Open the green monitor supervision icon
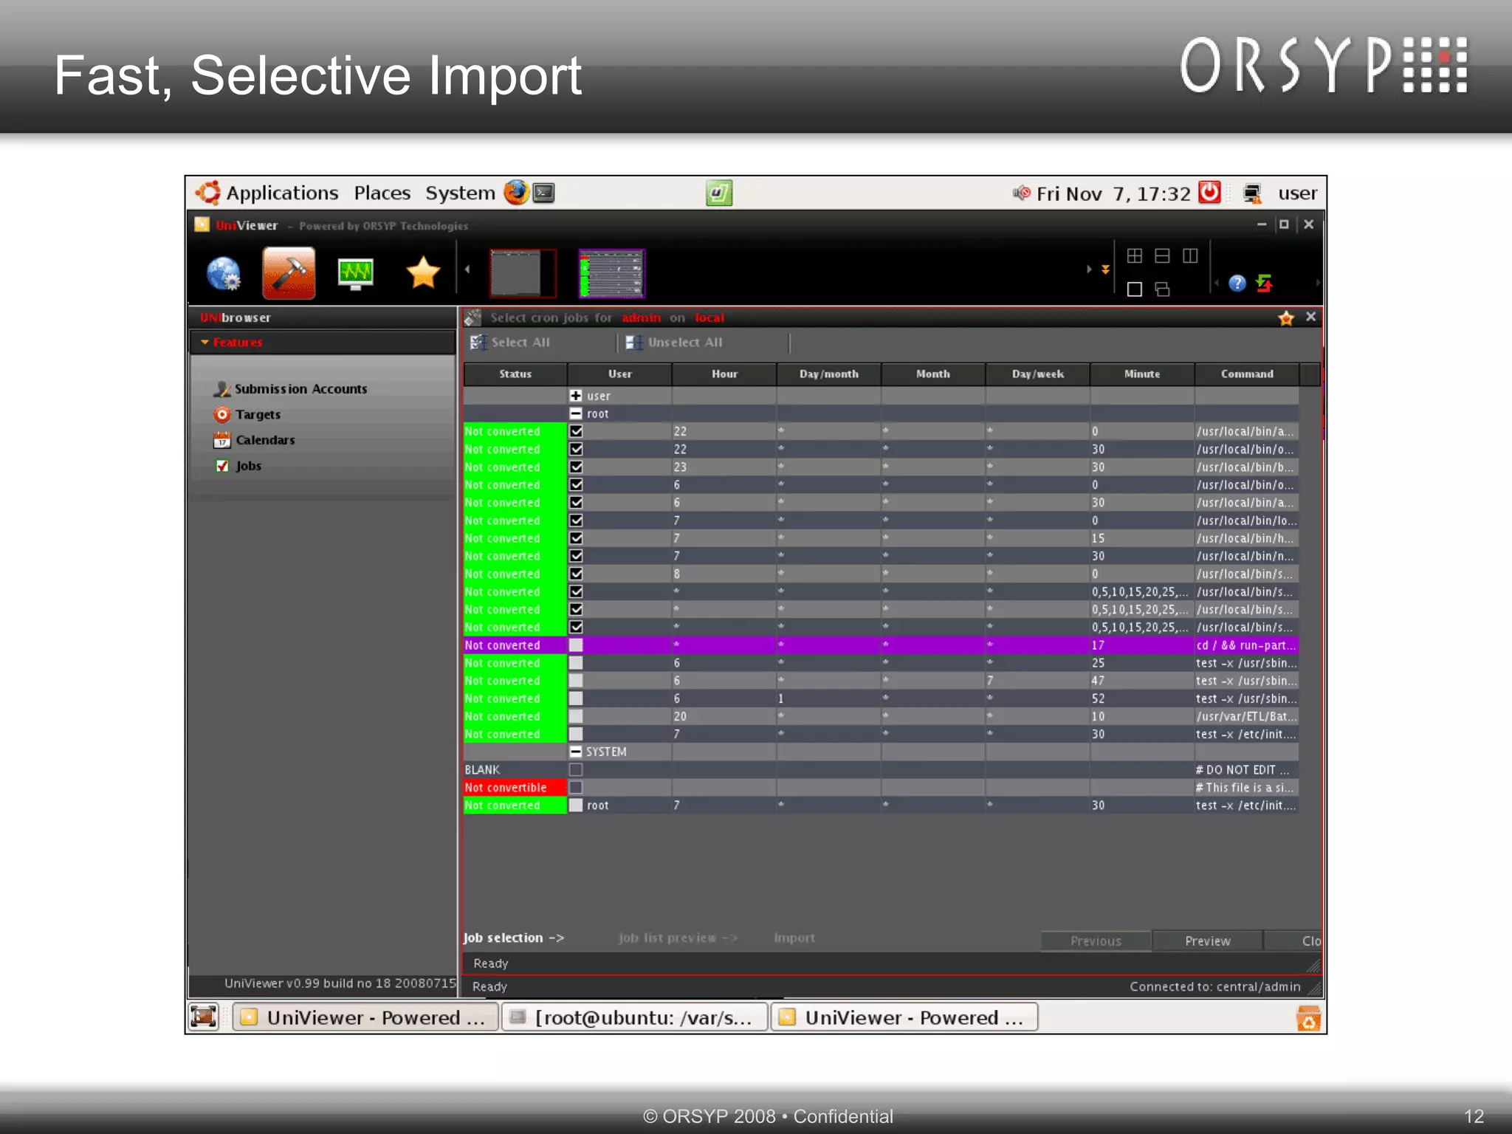Image resolution: width=1512 pixels, height=1134 pixels. 355,274
